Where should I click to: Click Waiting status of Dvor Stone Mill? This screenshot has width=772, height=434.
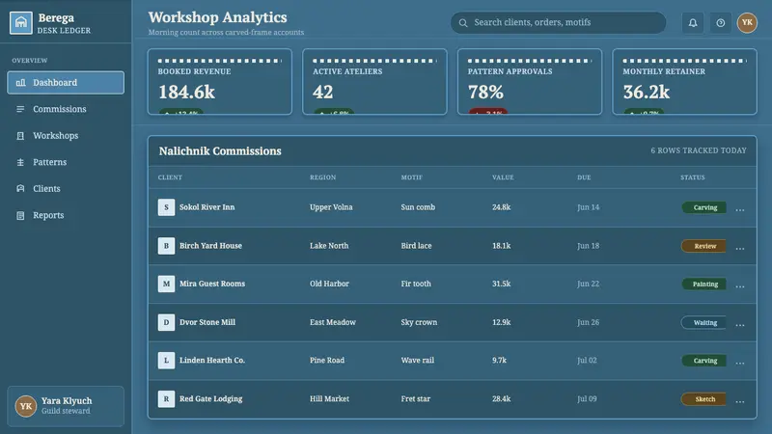704,322
